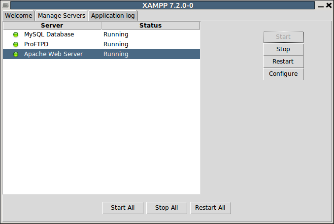Screen dimensions: 334x224
Task: Sort by the Server column header
Action: 52,26
